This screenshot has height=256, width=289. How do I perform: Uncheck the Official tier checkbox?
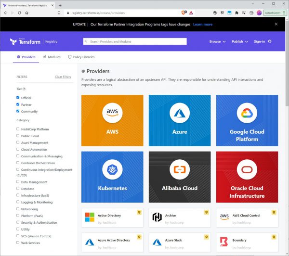(18, 97)
